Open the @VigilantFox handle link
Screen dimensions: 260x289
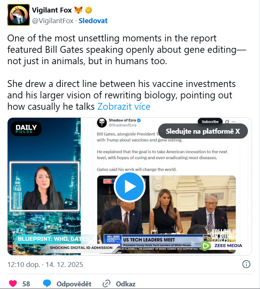[x=53, y=21]
